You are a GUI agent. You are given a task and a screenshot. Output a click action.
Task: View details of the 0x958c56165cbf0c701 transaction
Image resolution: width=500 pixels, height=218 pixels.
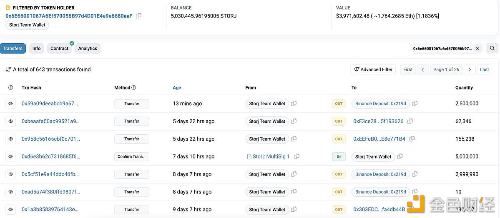[10, 139]
